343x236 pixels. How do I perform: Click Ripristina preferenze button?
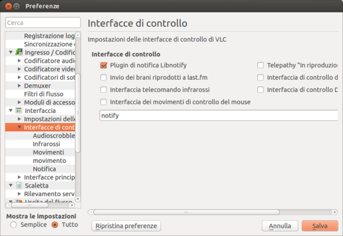coord(125,226)
